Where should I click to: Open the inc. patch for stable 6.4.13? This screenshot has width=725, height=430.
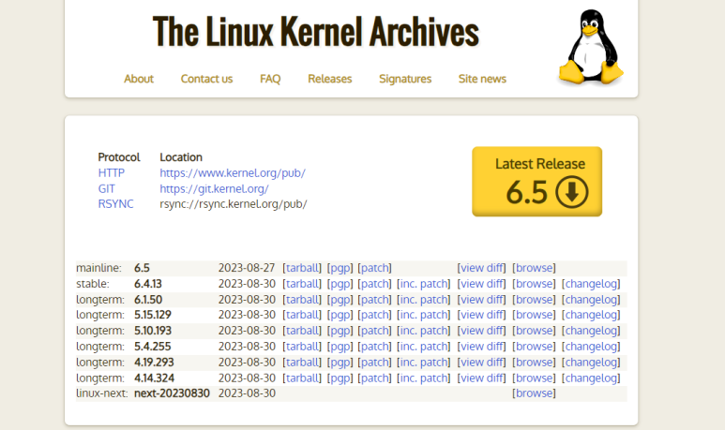pyautogui.click(x=423, y=284)
